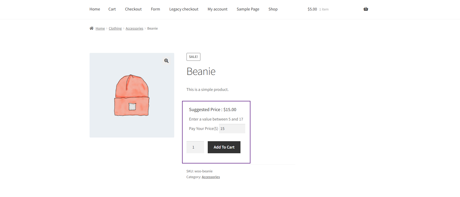Zoom the Beanie product image with the magnifier

coord(166,61)
